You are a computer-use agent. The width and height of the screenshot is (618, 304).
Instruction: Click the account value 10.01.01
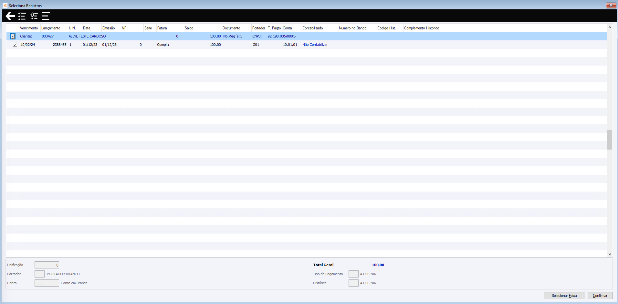tap(290, 45)
